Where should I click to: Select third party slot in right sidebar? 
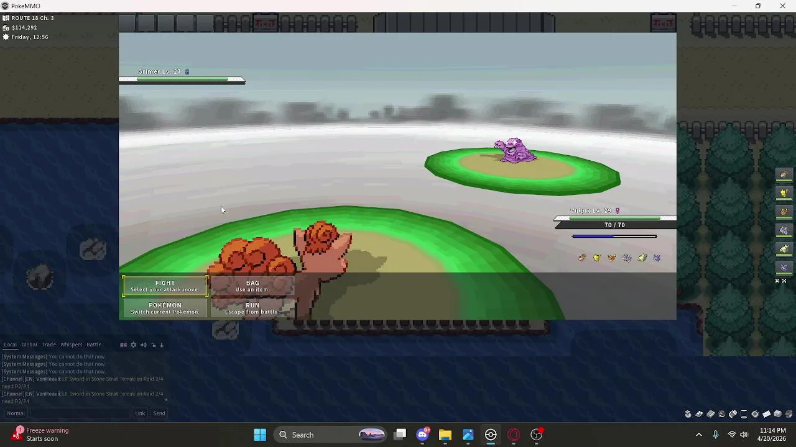[x=784, y=212]
